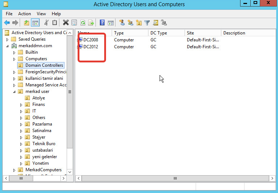Click Add to group toolbar icon
278x193 pixels.
tap(164, 23)
